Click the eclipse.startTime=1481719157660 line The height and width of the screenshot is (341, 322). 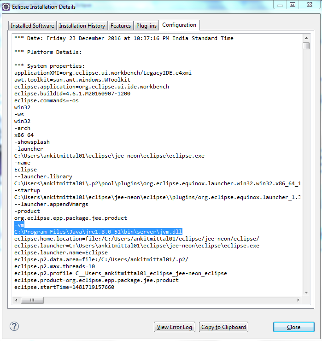pyautogui.click(x=64, y=287)
